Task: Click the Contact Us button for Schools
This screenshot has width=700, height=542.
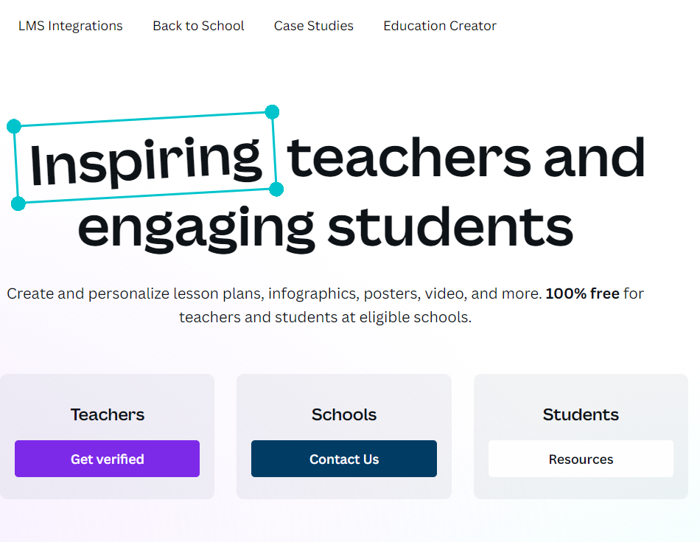Action: pos(344,459)
